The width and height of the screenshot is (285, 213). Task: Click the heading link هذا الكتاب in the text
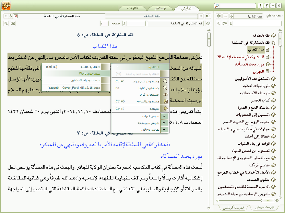click(105, 47)
